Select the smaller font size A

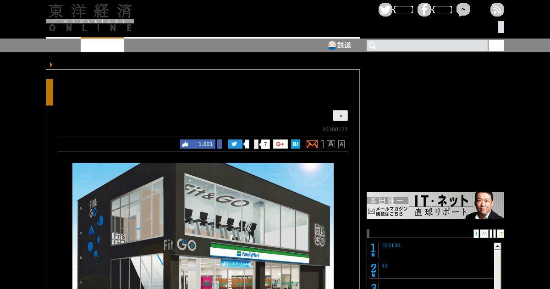341,144
